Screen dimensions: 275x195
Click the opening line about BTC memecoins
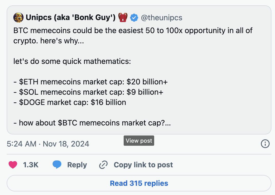(133, 36)
